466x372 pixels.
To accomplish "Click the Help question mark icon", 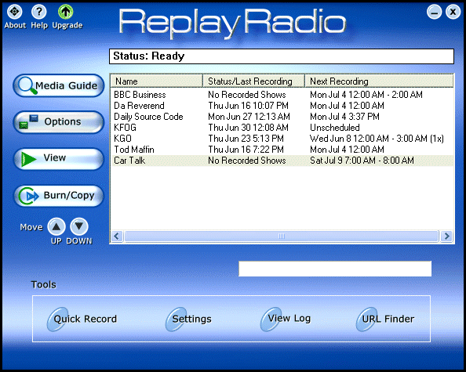I will [39, 12].
